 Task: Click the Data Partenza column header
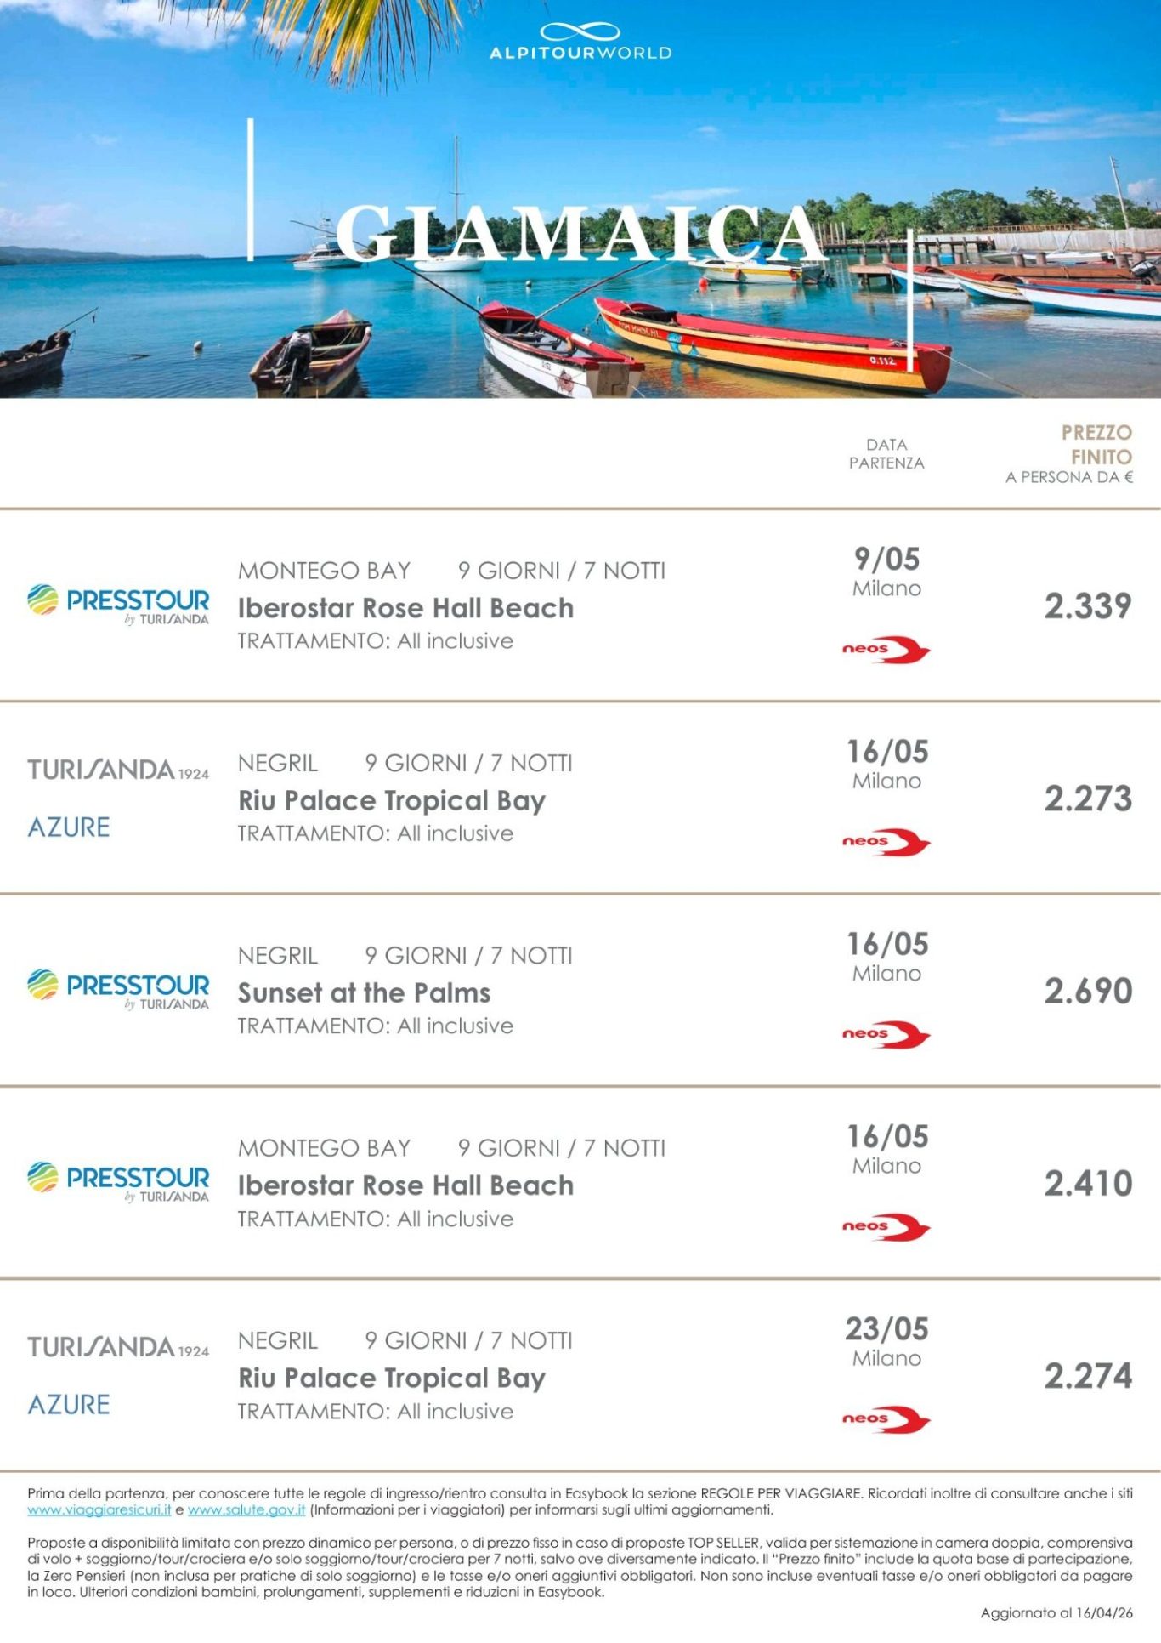pyautogui.click(x=886, y=454)
